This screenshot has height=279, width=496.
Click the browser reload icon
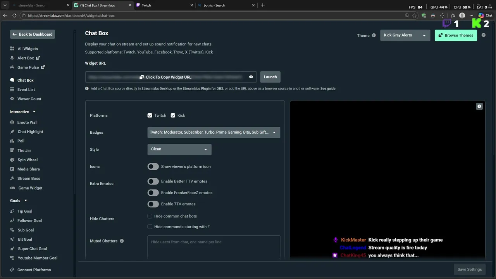(x=14, y=15)
